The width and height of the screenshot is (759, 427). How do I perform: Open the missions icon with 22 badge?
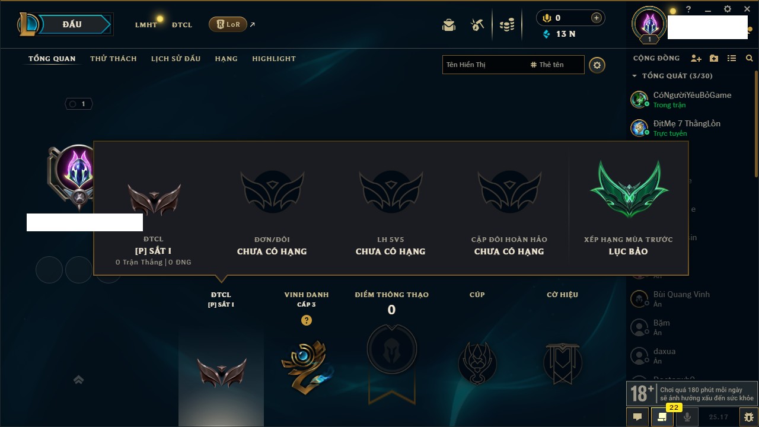coord(662,417)
